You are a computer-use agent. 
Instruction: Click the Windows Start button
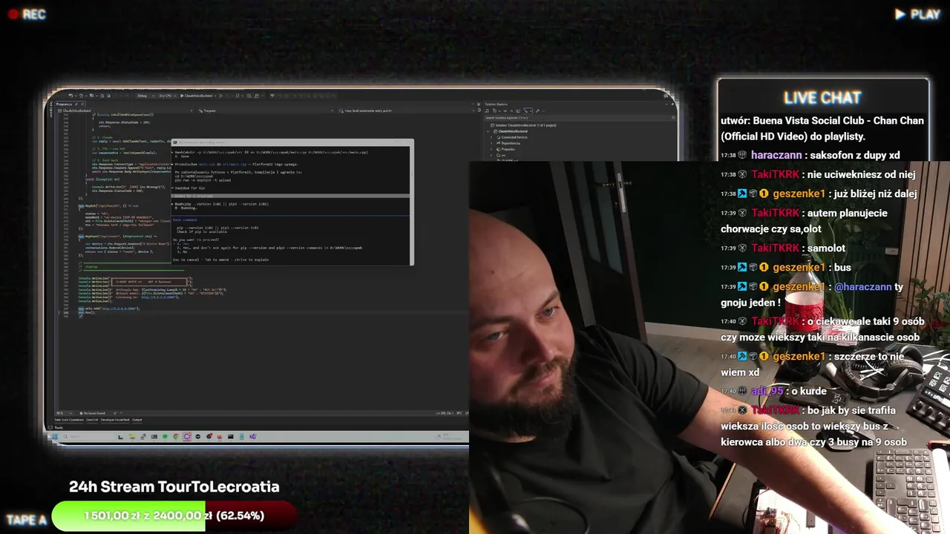coord(55,436)
